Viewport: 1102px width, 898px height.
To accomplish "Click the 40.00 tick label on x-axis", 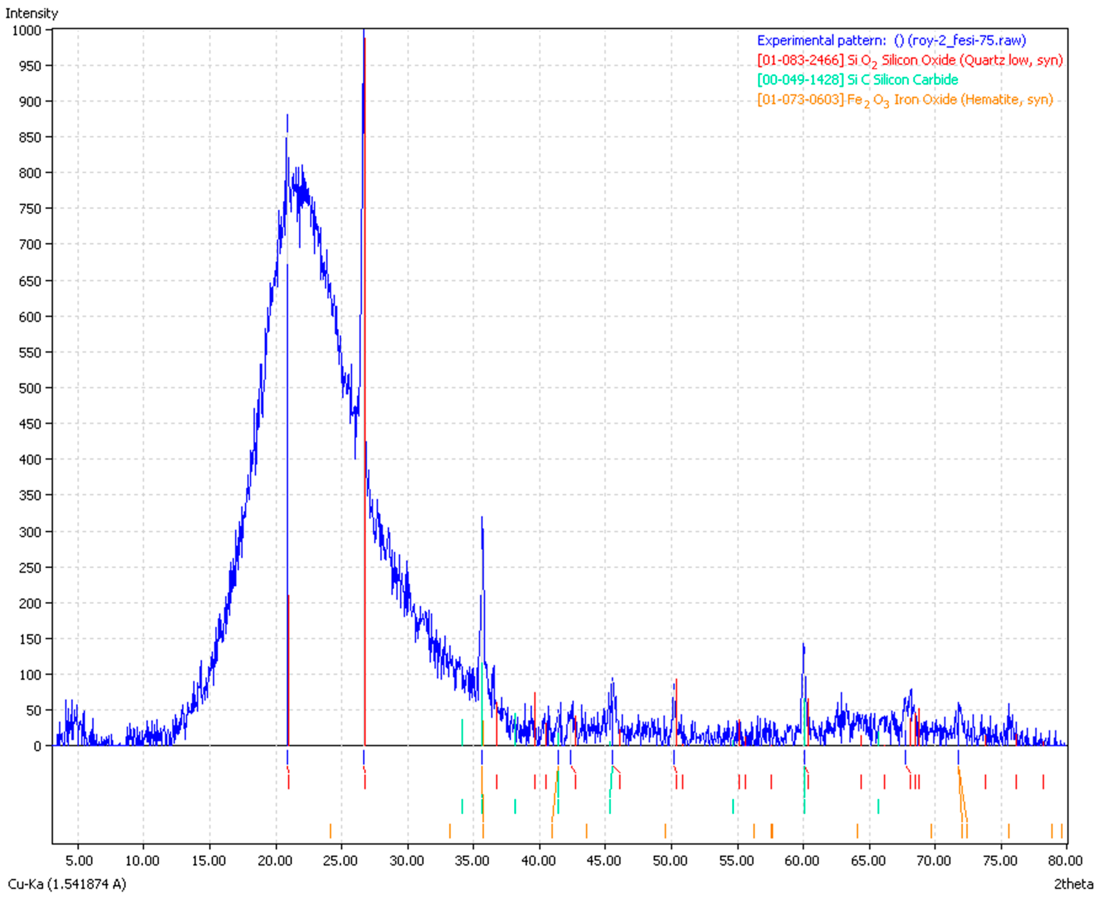I will click(x=539, y=860).
